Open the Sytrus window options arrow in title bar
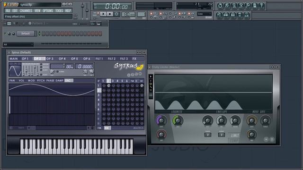The width and height of the screenshot is (303, 170). click(9, 52)
